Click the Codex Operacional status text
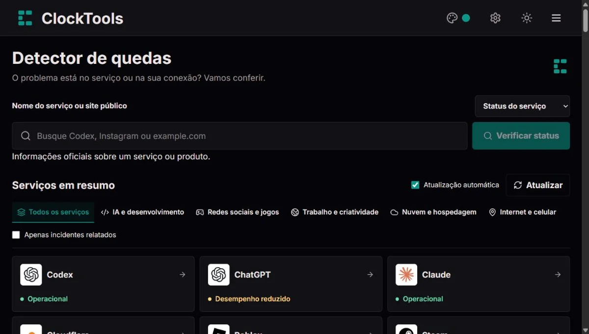 point(48,299)
